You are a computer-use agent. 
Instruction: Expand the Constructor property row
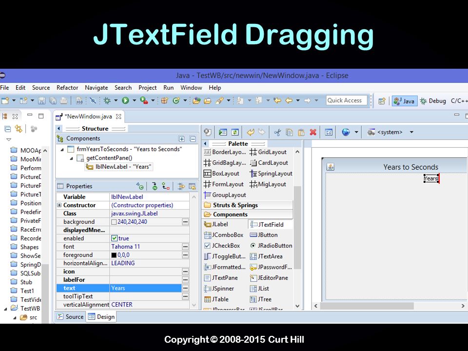(x=59, y=205)
